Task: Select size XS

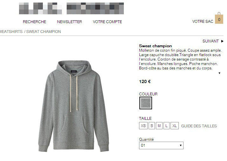Action: click(x=143, y=126)
